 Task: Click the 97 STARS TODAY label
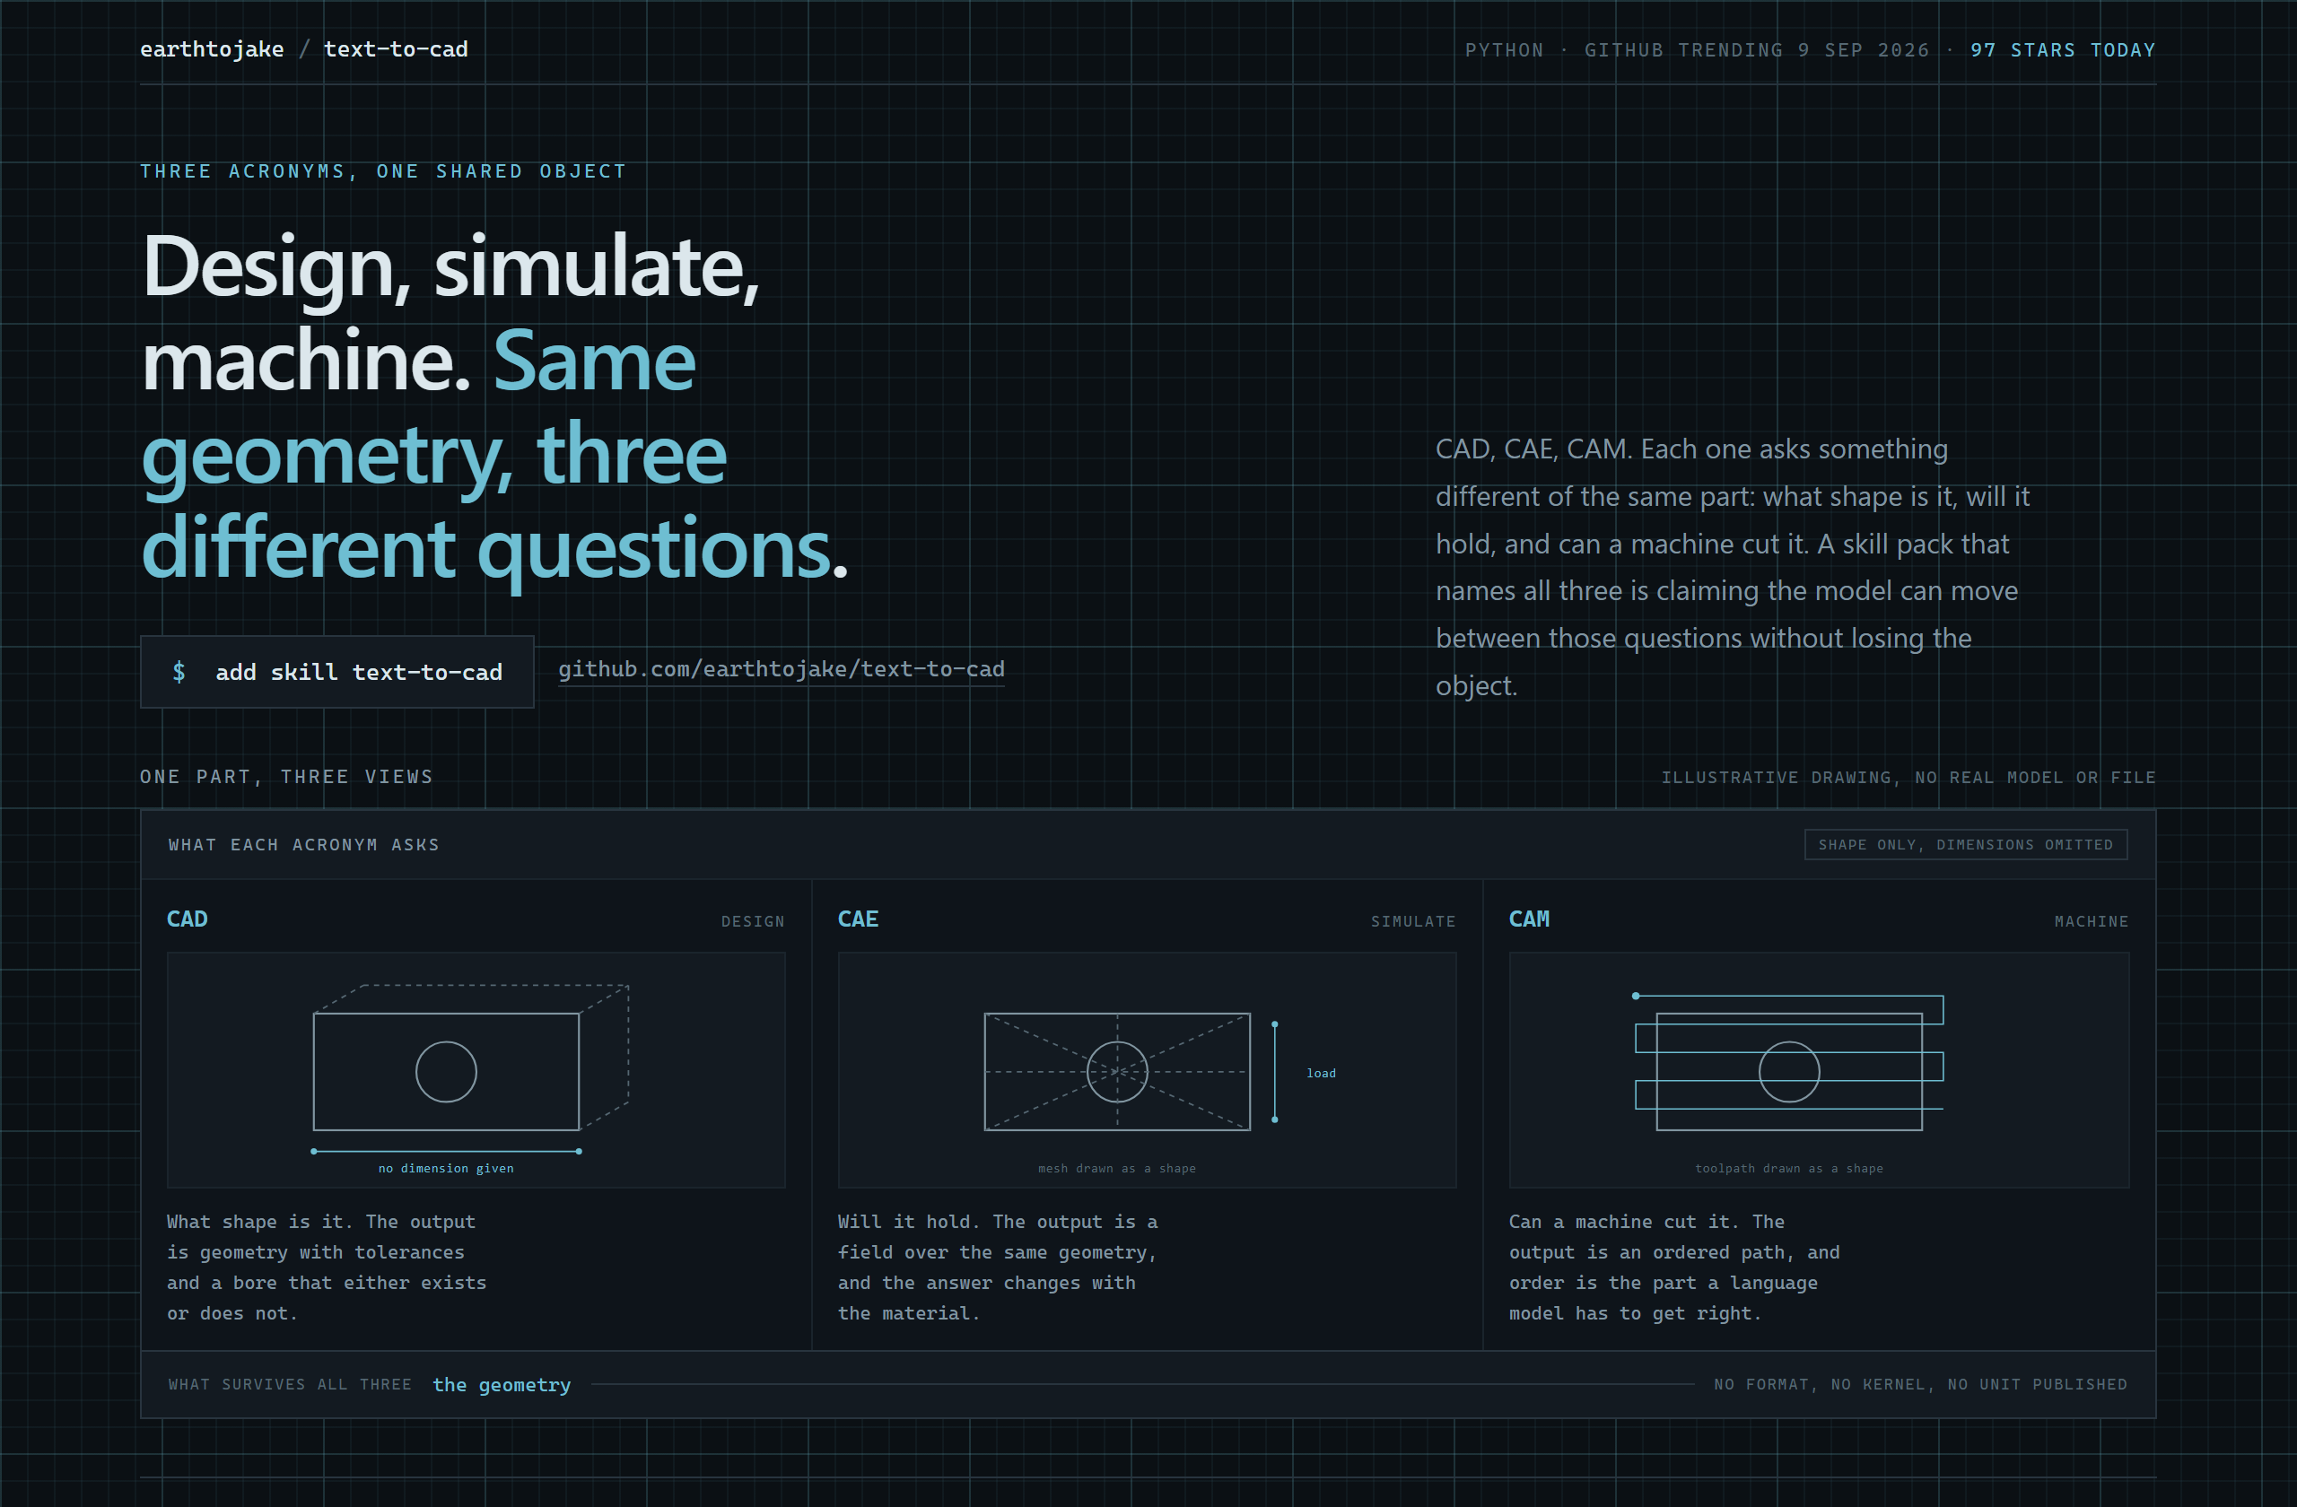click(2063, 50)
